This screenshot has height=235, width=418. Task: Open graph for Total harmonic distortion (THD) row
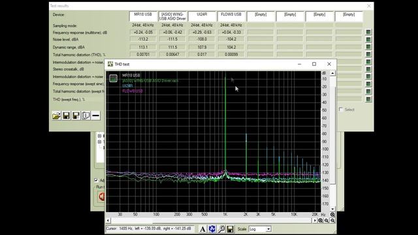[x=368, y=54]
